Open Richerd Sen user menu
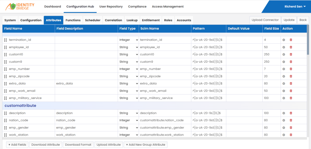This screenshot has width=311, height=149. (x=295, y=7)
